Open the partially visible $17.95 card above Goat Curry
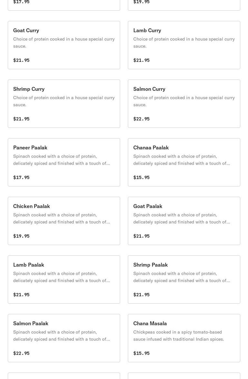 (64, 5)
